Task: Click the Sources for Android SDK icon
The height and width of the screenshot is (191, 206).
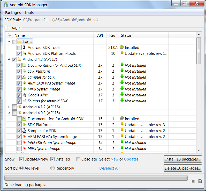Action: 24,101
